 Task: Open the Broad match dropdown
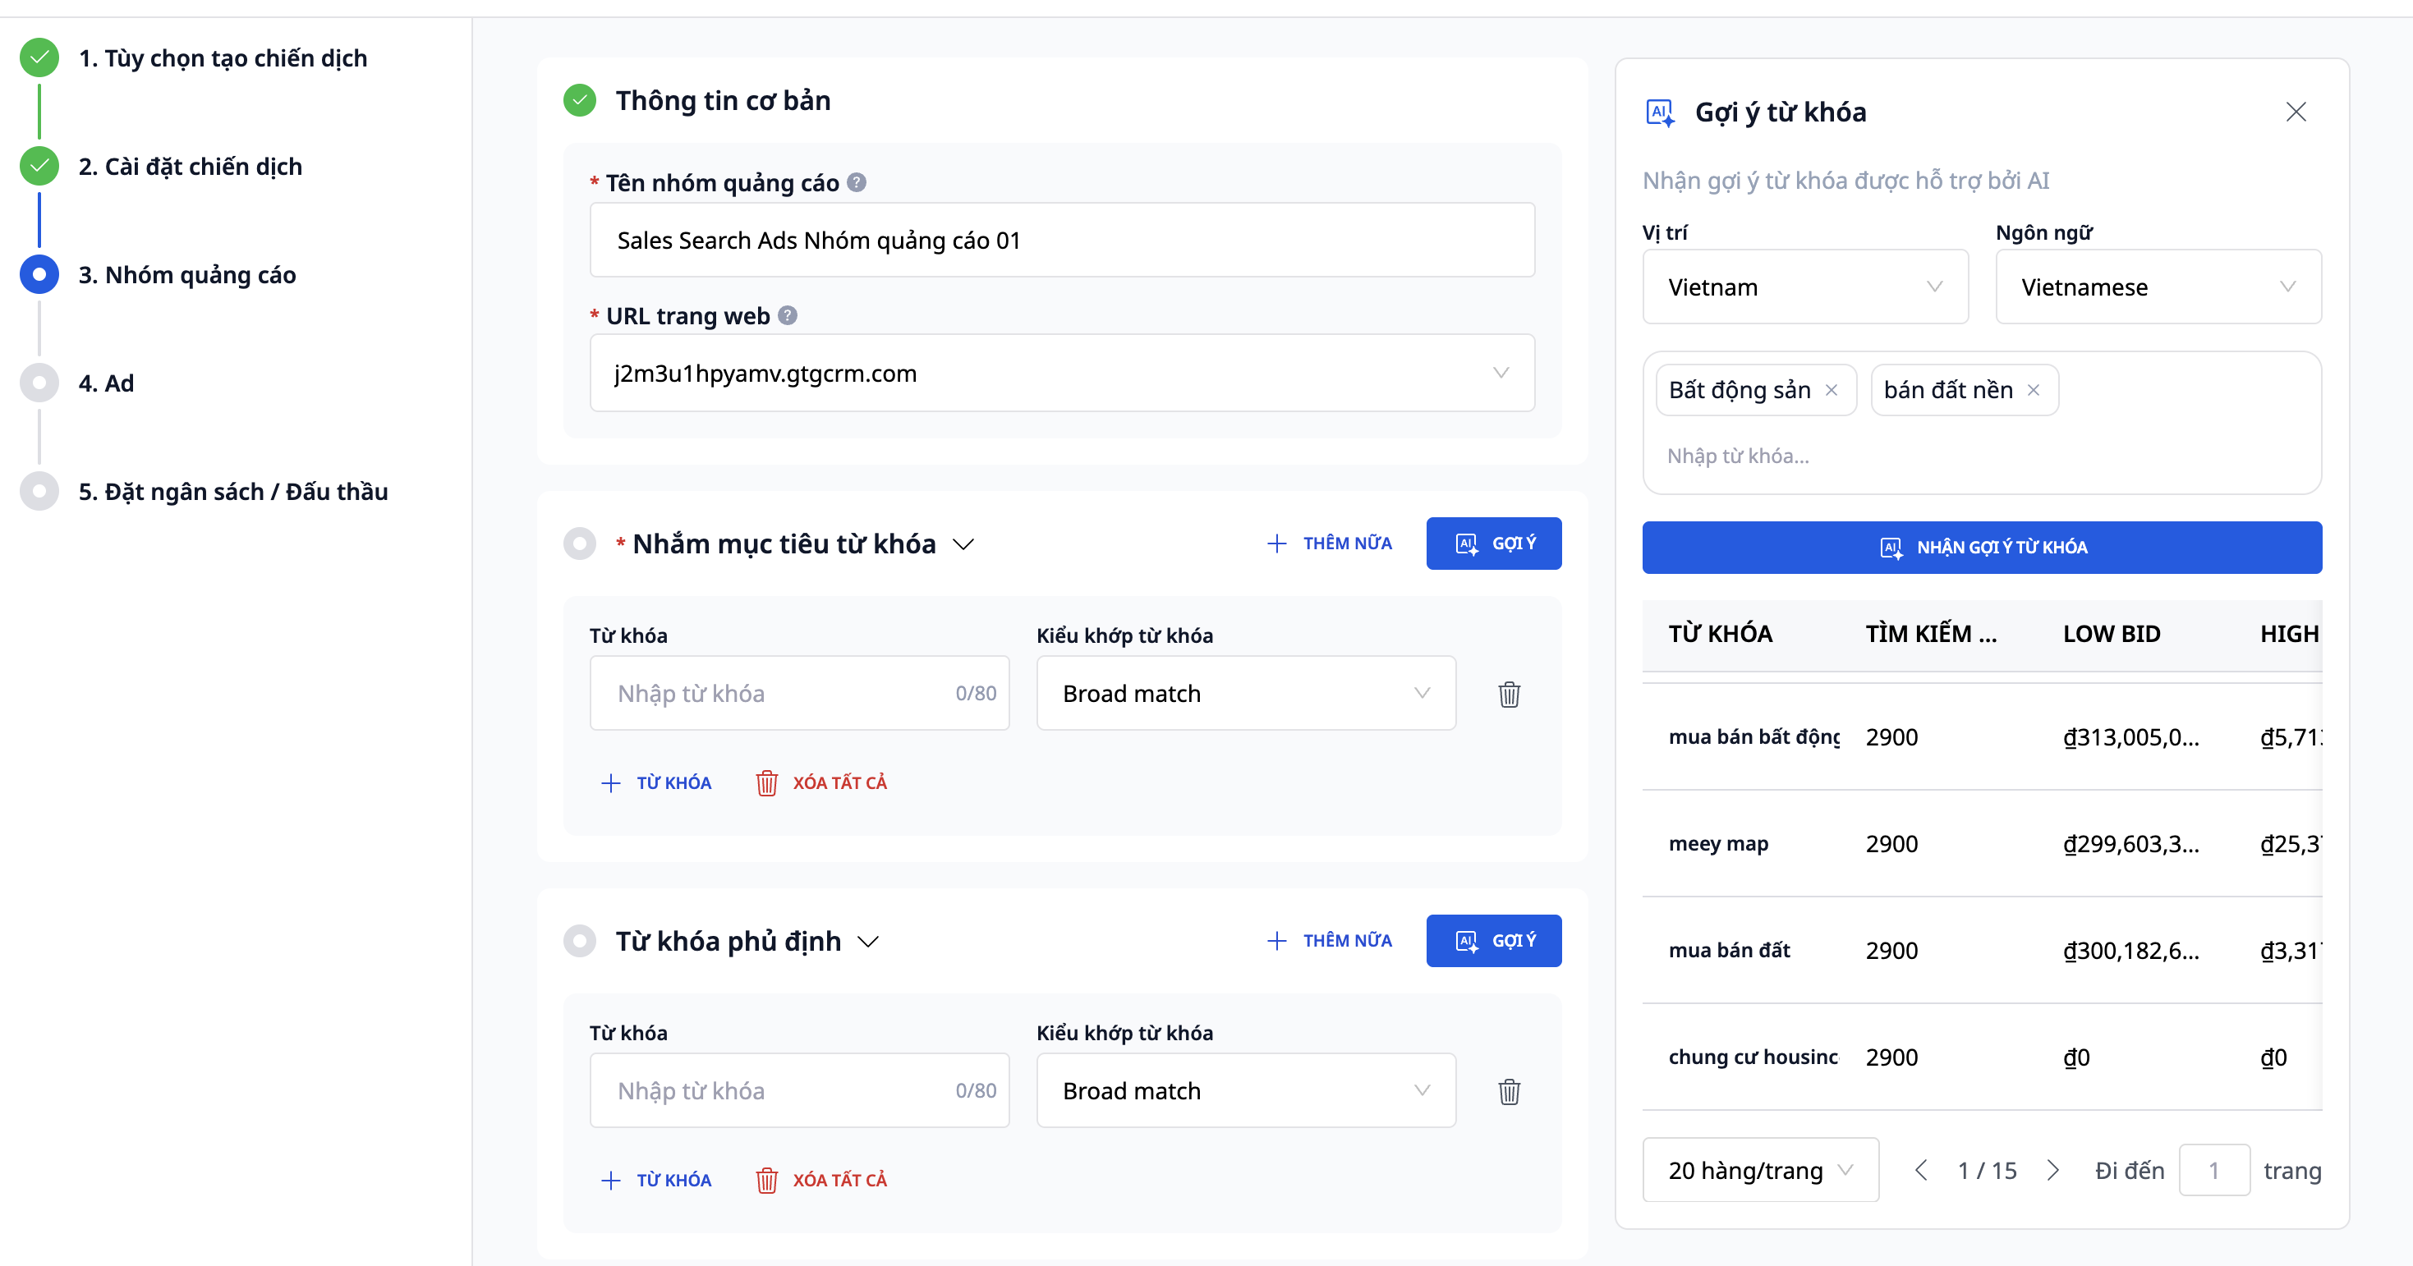[x=1246, y=693]
